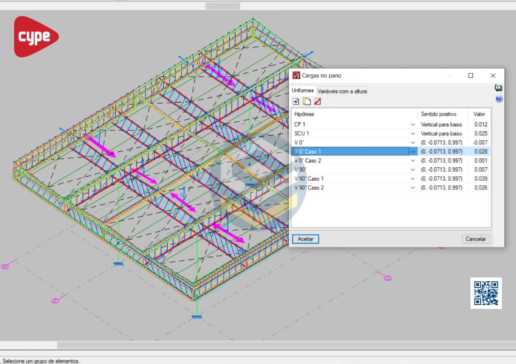This screenshot has width=516, height=364.
Task: Click the add new load row icon
Action: [296, 102]
